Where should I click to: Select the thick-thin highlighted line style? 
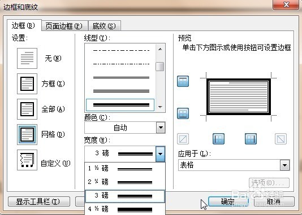pyautogui.click(x=120, y=105)
